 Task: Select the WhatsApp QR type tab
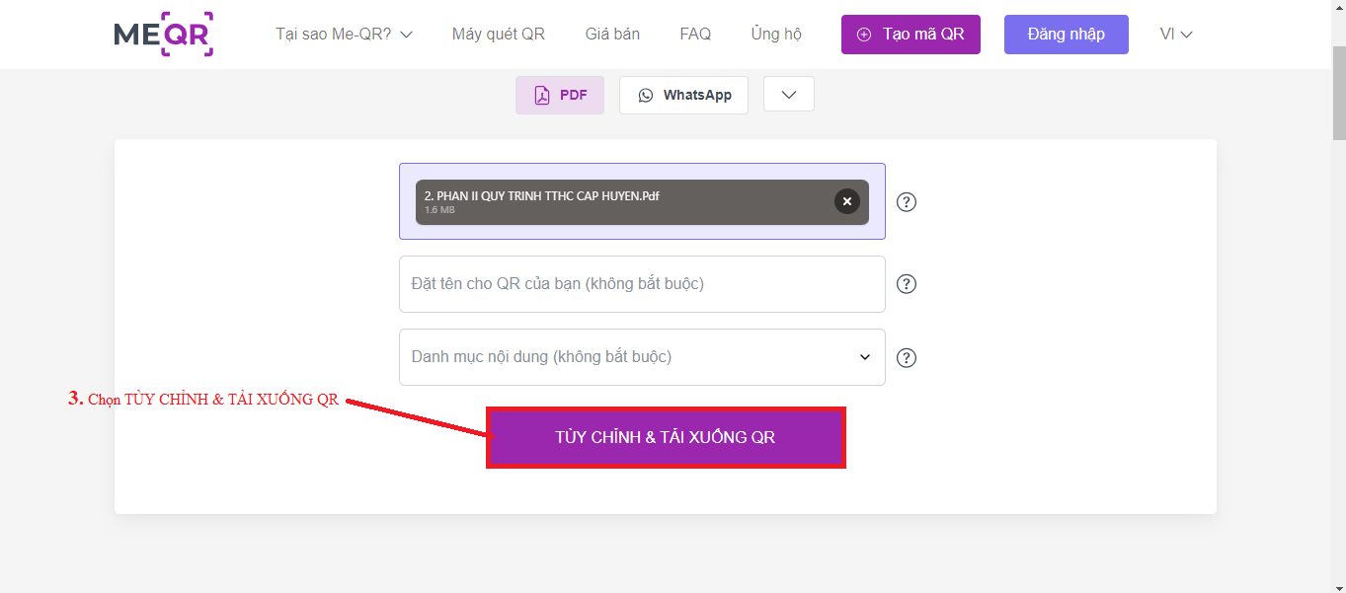[683, 96]
